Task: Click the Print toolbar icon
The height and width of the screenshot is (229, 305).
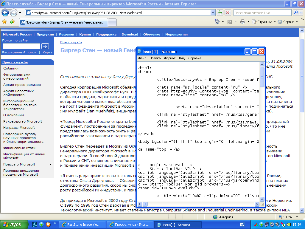Action: click(243, 22)
